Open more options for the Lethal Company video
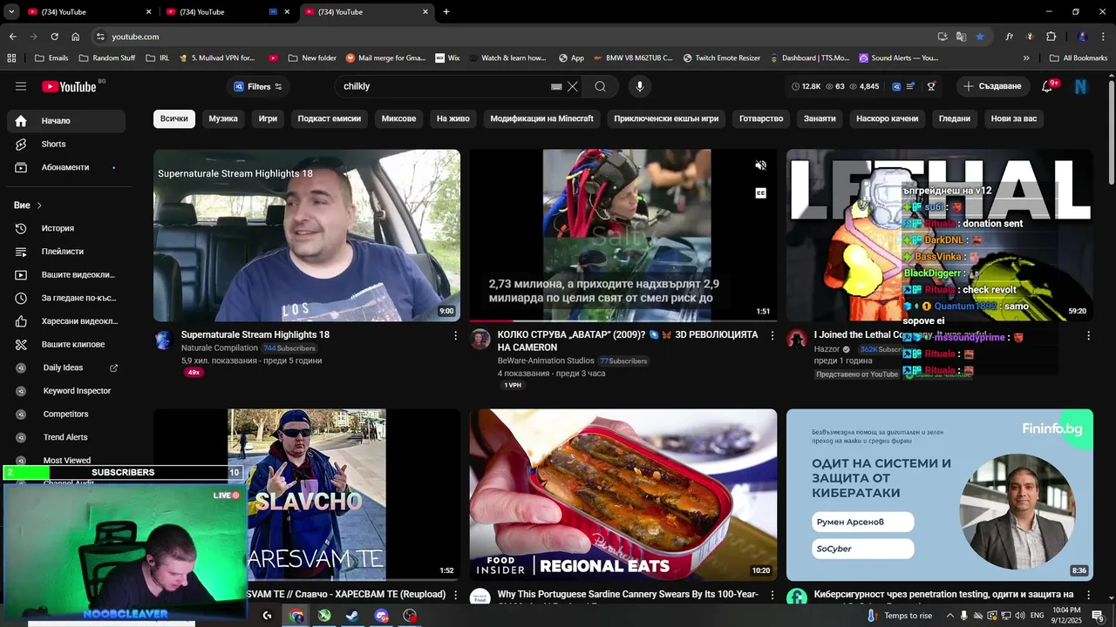Screen dimensions: 1116x627 (1088, 335)
